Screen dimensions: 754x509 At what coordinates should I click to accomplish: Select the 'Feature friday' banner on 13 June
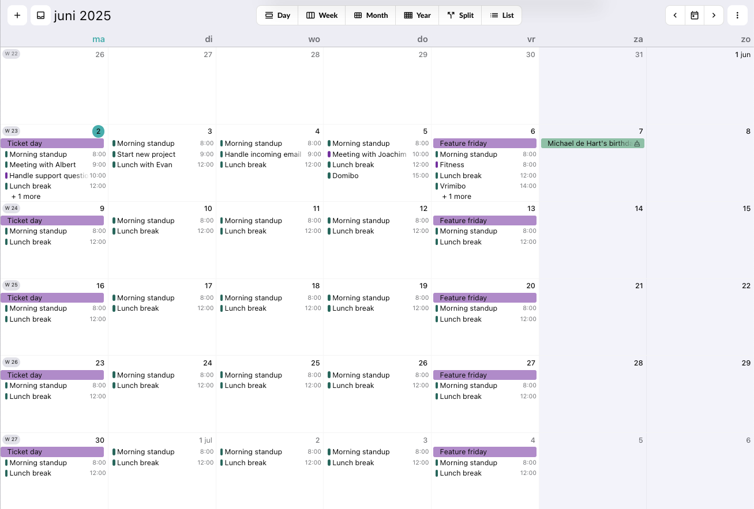[485, 221]
